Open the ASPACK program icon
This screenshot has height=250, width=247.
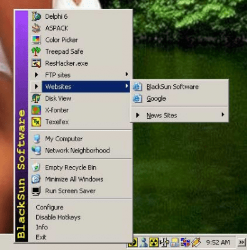tap(36, 28)
